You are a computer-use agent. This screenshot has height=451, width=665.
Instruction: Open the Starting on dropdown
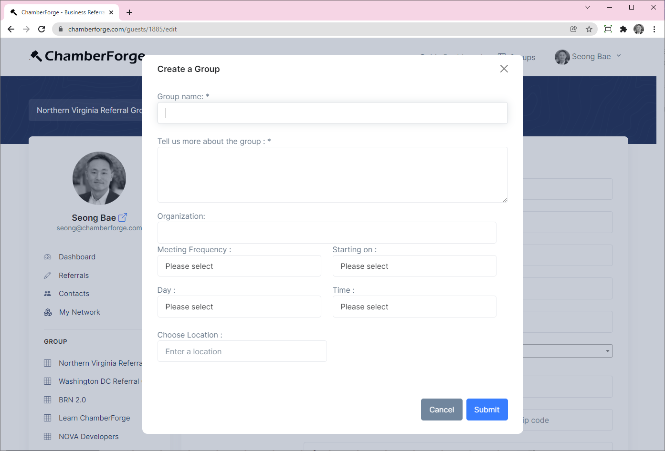[x=414, y=266]
